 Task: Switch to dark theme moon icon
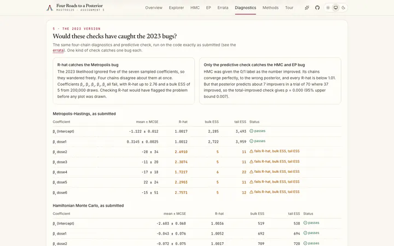click(x=343, y=8)
